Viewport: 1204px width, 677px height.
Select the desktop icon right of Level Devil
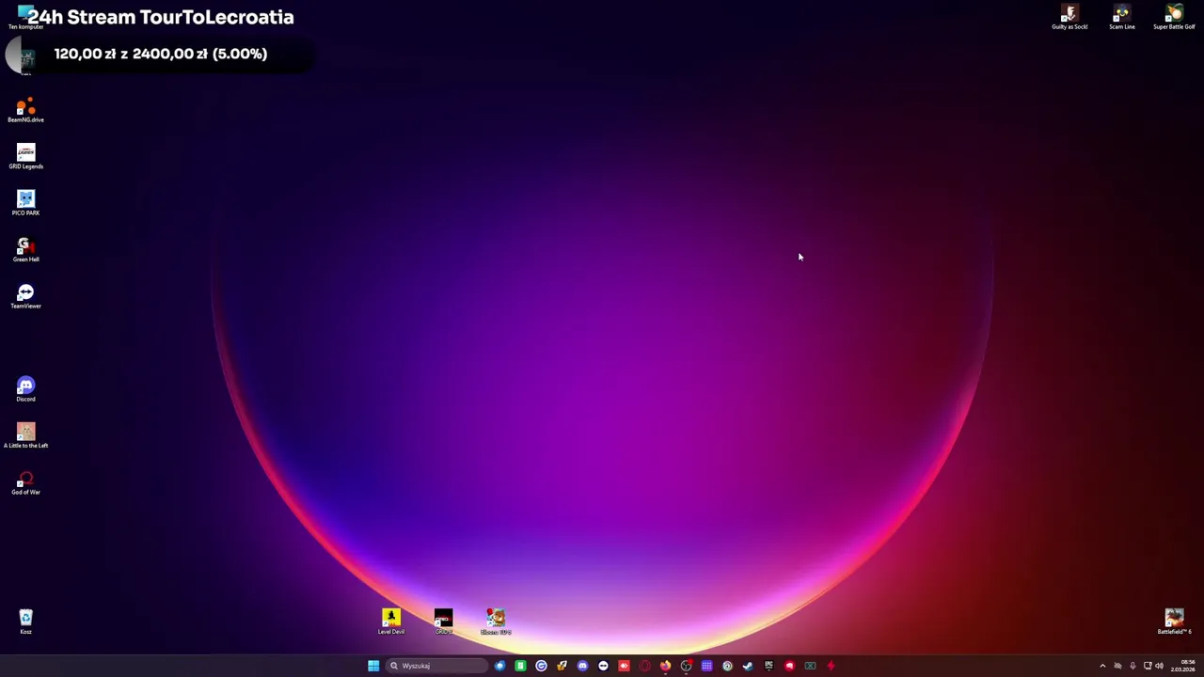point(443,622)
